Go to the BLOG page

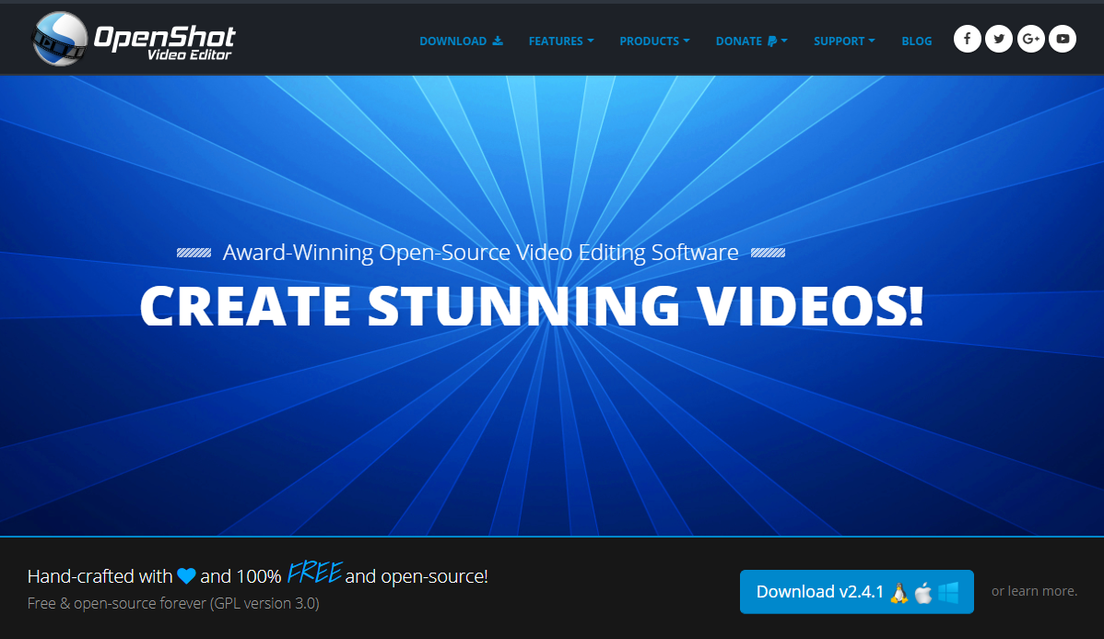click(x=917, y=41)
